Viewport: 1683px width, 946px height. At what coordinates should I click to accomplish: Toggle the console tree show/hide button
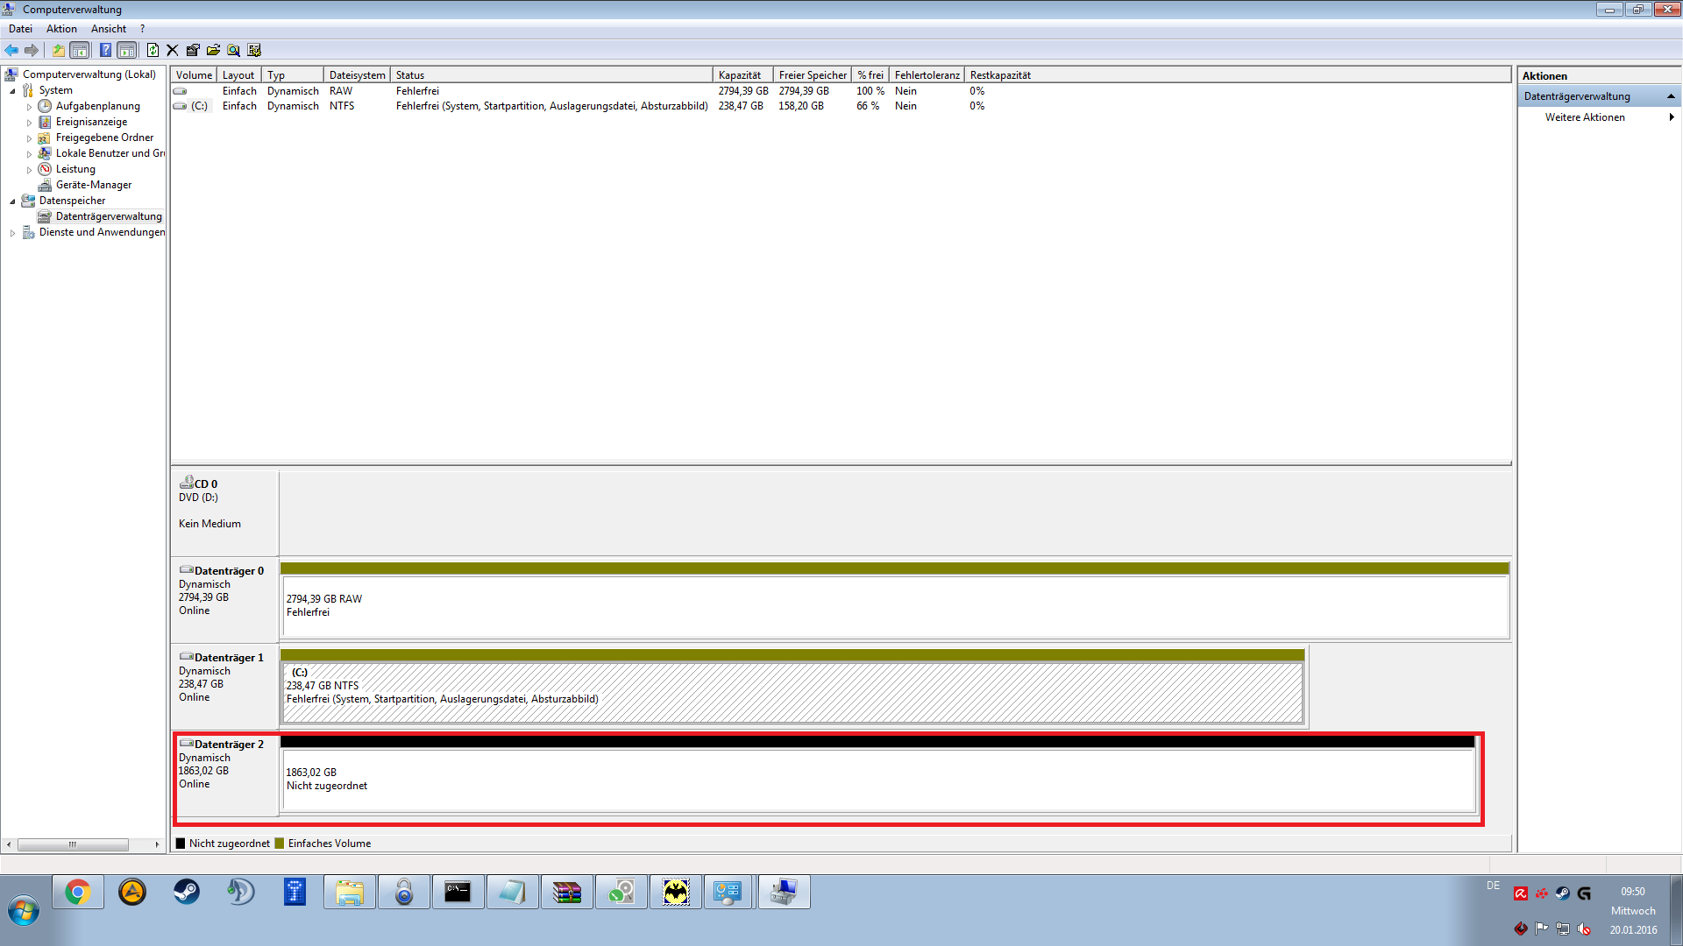[80, 50]
